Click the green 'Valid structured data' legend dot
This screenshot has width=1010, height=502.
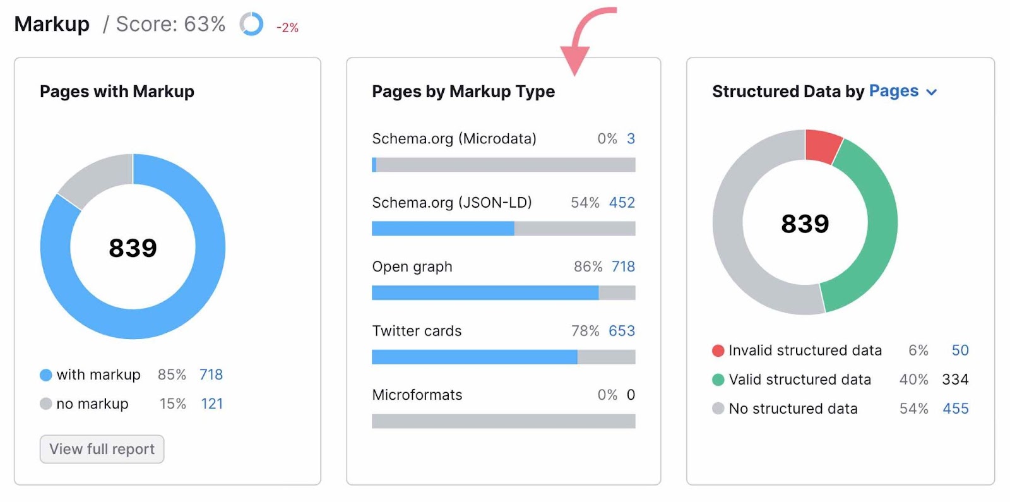pos(718,379)
